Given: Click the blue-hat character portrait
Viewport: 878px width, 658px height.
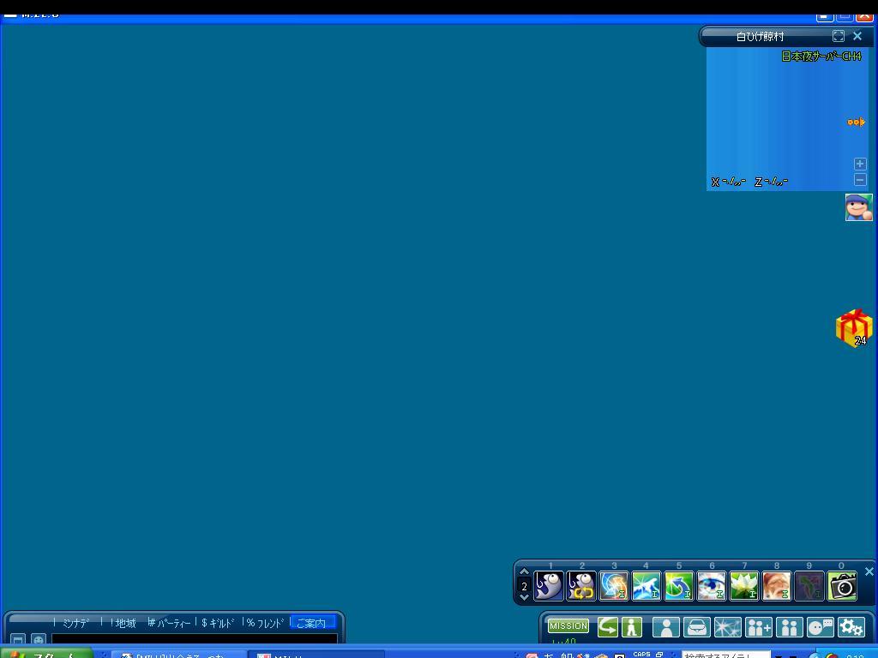Looking at the screenshot, I should [858, 207].
